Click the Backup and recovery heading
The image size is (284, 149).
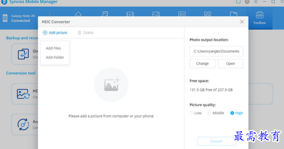pyautogui.click(x=22, y=38)
